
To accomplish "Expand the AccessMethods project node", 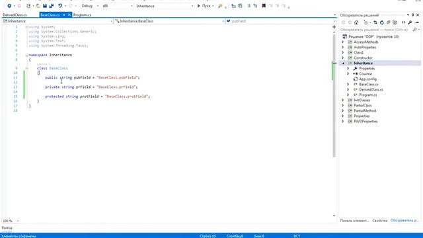I will pos(343,42).
